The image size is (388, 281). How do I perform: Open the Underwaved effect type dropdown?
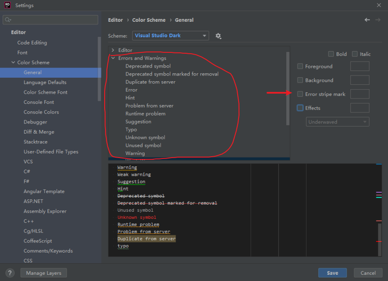pyautogui.click(x=337, y=122)
